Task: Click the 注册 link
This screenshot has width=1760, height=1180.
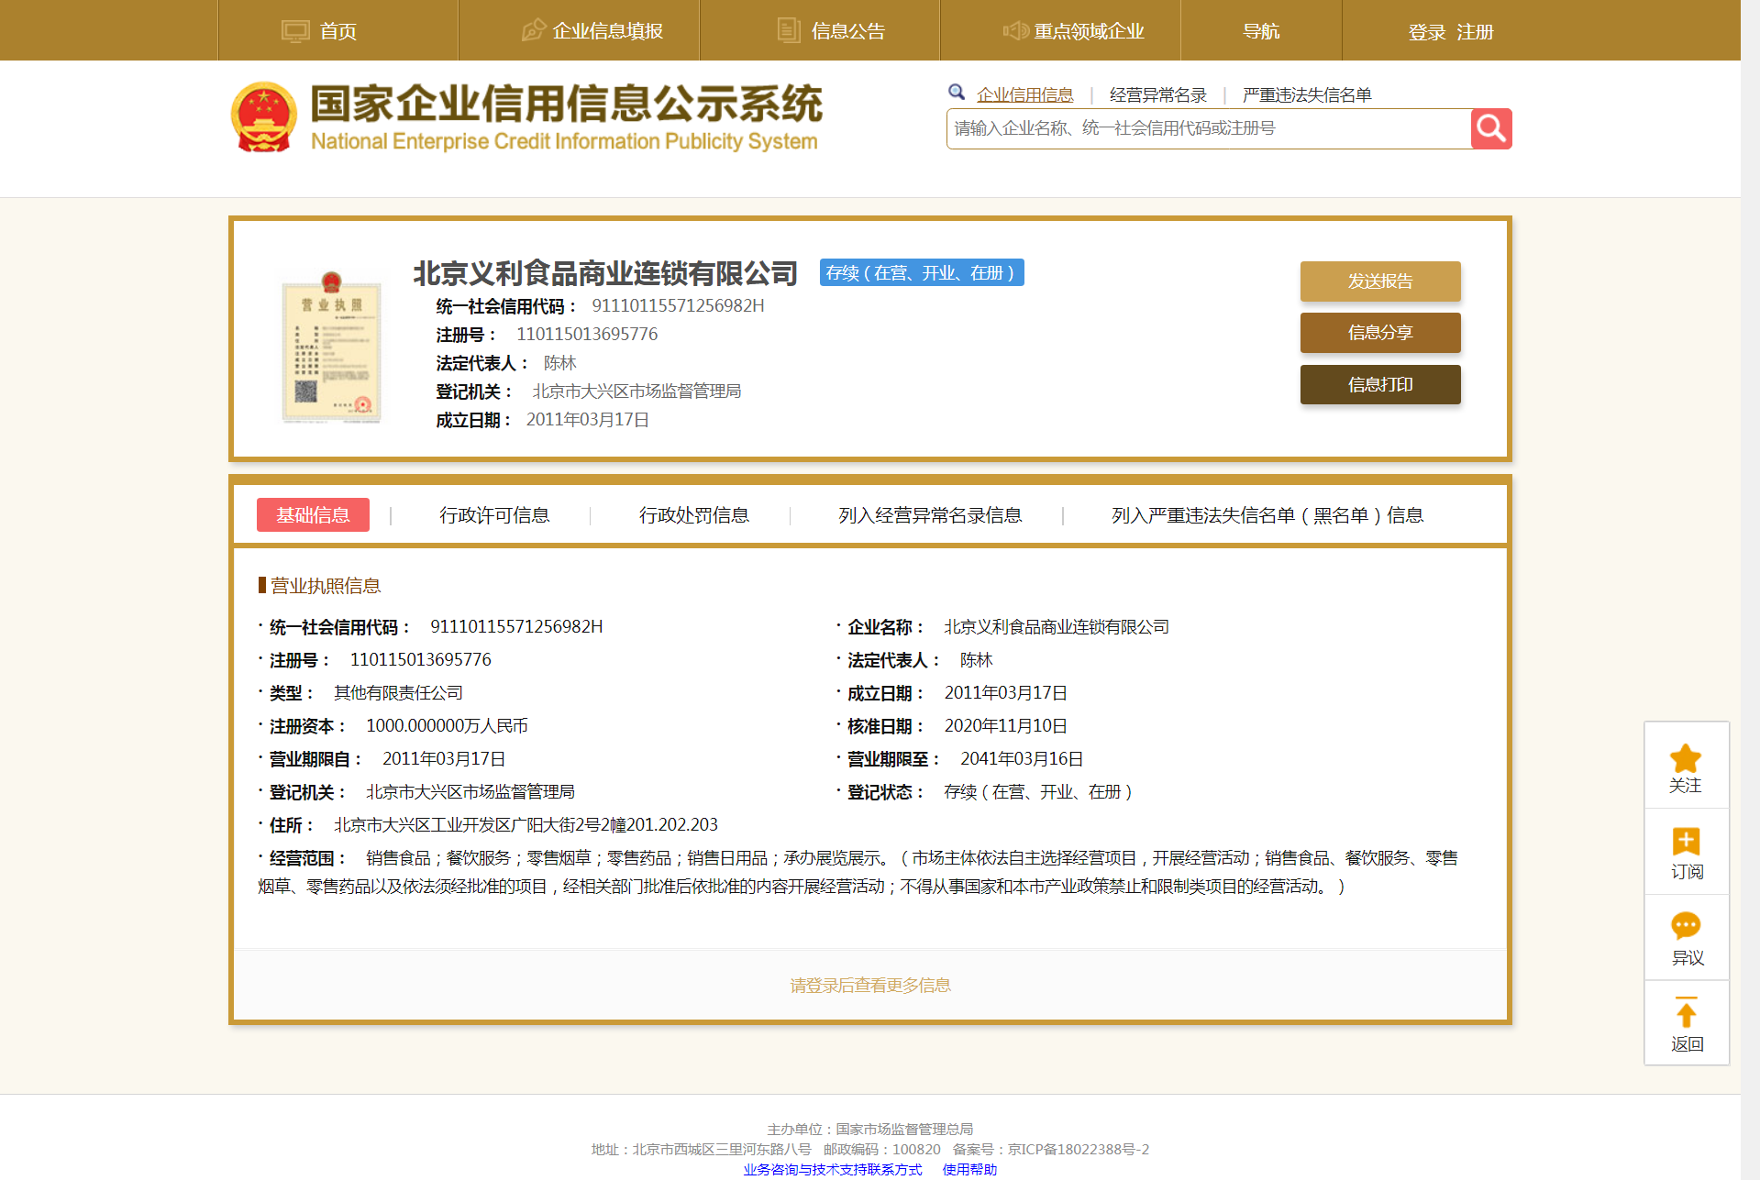Action: click(1475, 32)
